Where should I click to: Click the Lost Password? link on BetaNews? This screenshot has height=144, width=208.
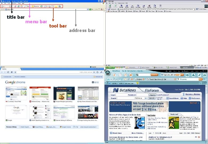163,95
